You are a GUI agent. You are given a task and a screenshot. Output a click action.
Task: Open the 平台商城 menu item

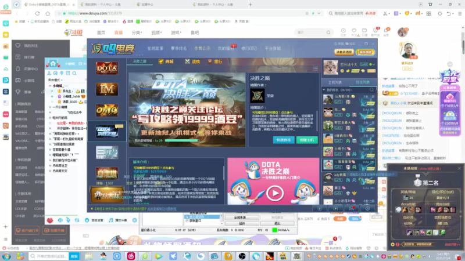pyautogui.click(x=273, y=48)
